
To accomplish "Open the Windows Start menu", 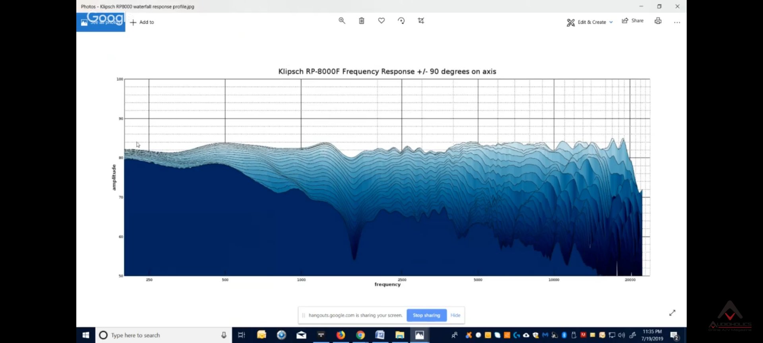I will pos(86,335).
